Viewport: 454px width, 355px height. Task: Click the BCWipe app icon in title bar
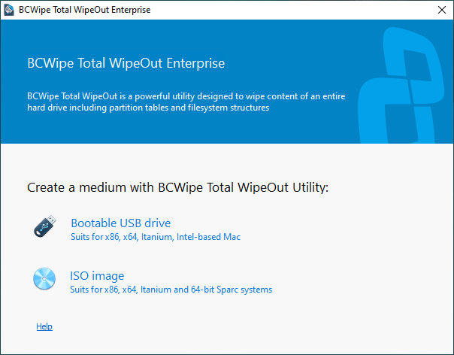pos(9,10)
